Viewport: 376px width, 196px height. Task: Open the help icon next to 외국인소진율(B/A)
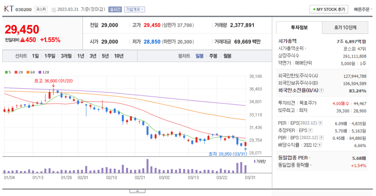[322, 90]
